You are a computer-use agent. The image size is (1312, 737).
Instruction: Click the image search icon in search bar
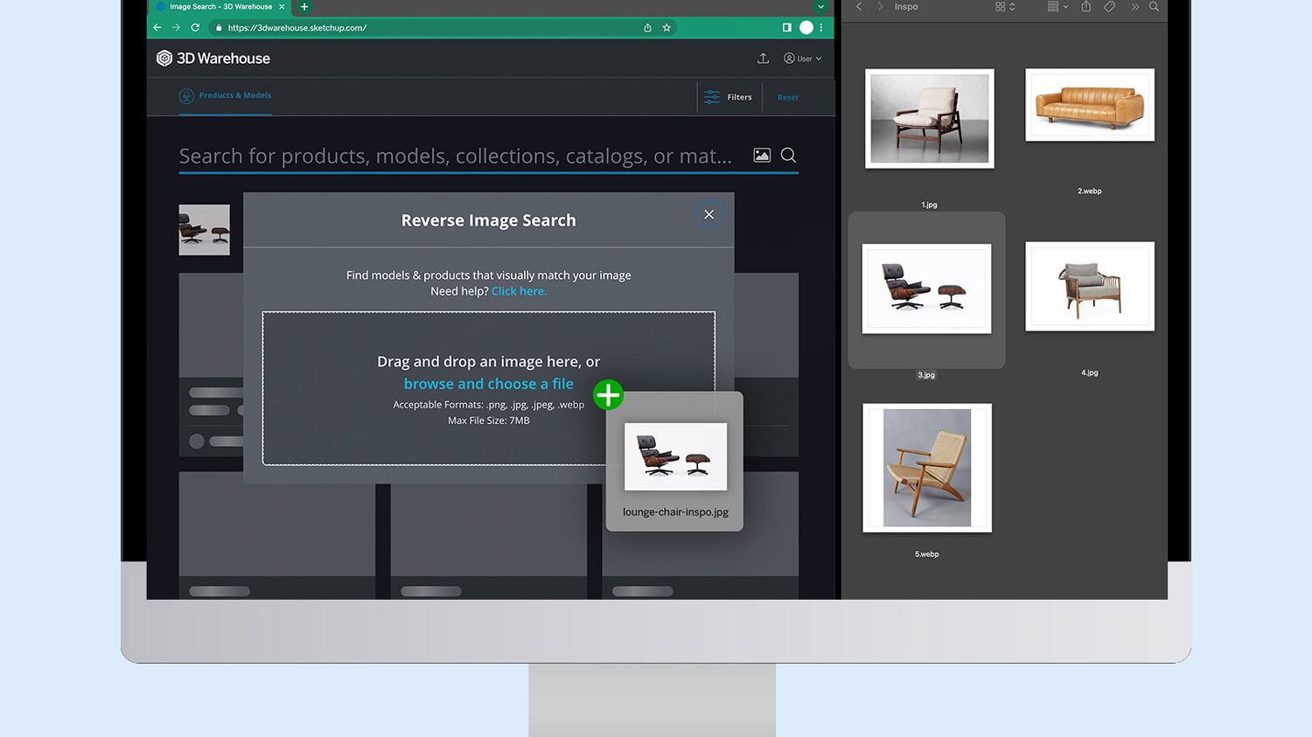762,156
